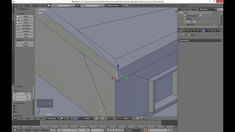Click the timeline End frame field
The image size is (235, 132).
coord(82,130)
